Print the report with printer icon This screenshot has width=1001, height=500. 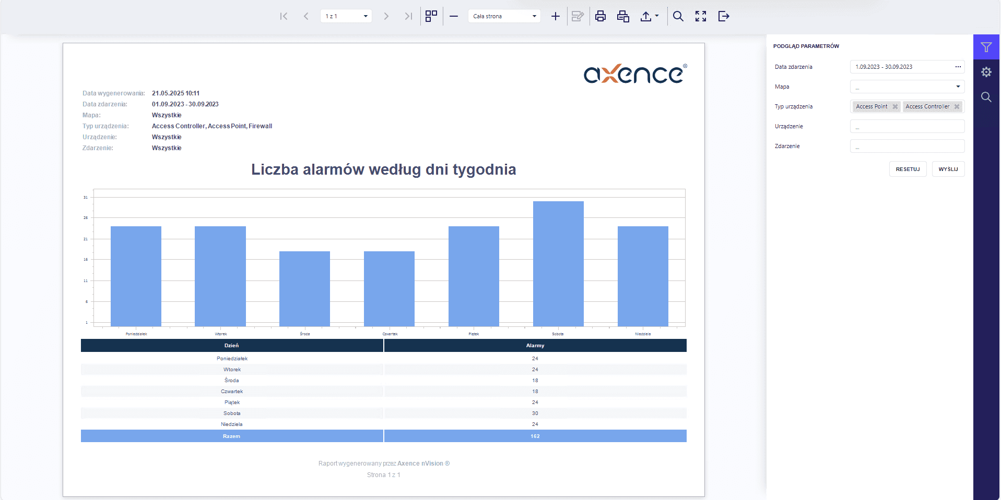(x=600, y=16)
